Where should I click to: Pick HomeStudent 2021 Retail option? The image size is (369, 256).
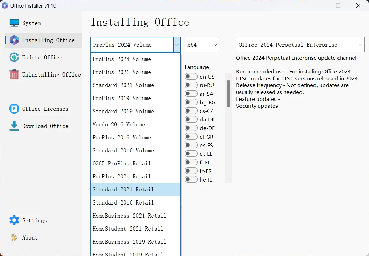(x=135, y=229)
